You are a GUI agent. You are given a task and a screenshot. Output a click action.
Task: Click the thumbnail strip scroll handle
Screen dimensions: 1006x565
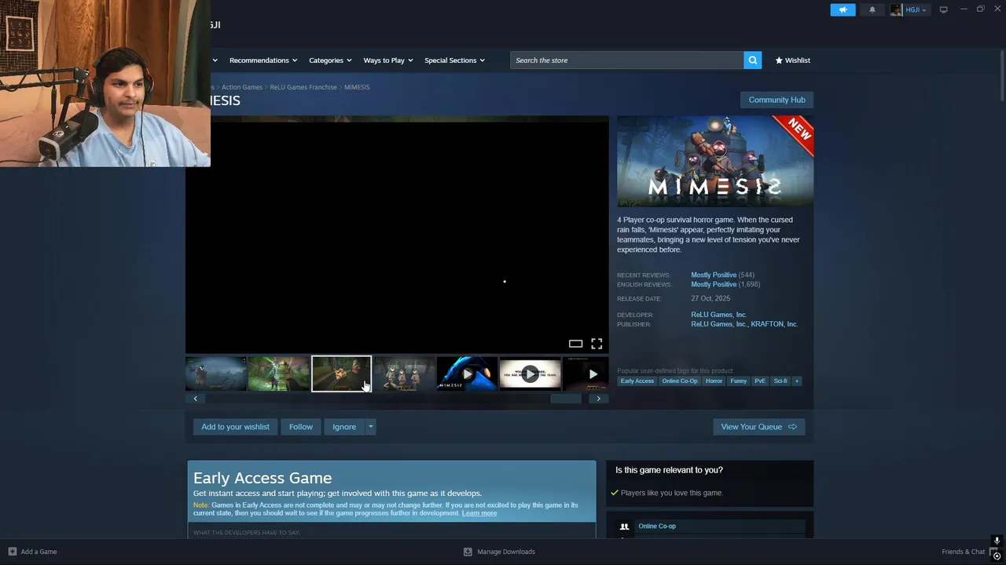pyautogui.click(x=565, y=399)
